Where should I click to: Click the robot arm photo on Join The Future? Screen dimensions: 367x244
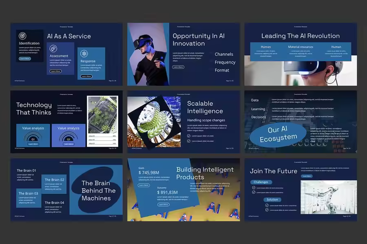coord(328,197)
